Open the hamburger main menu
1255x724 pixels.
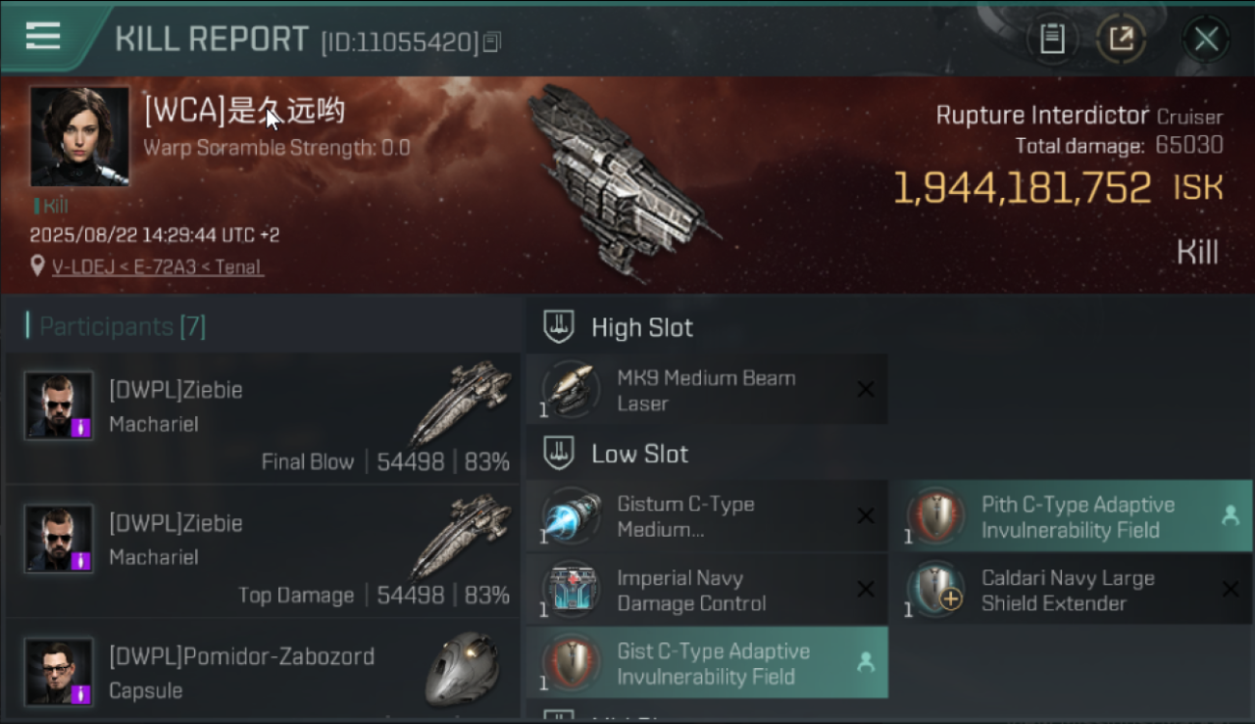43,36
